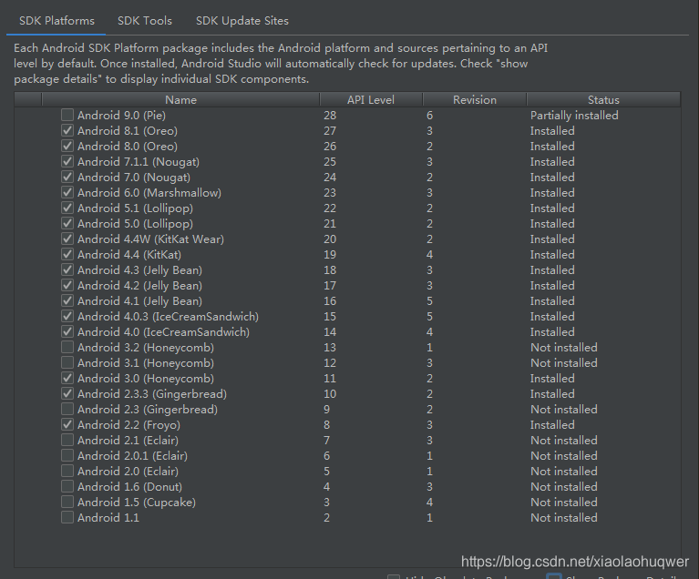Select the 'Android 6.0 (Marshmallow)' name text
699x579 pixels.
149,193
